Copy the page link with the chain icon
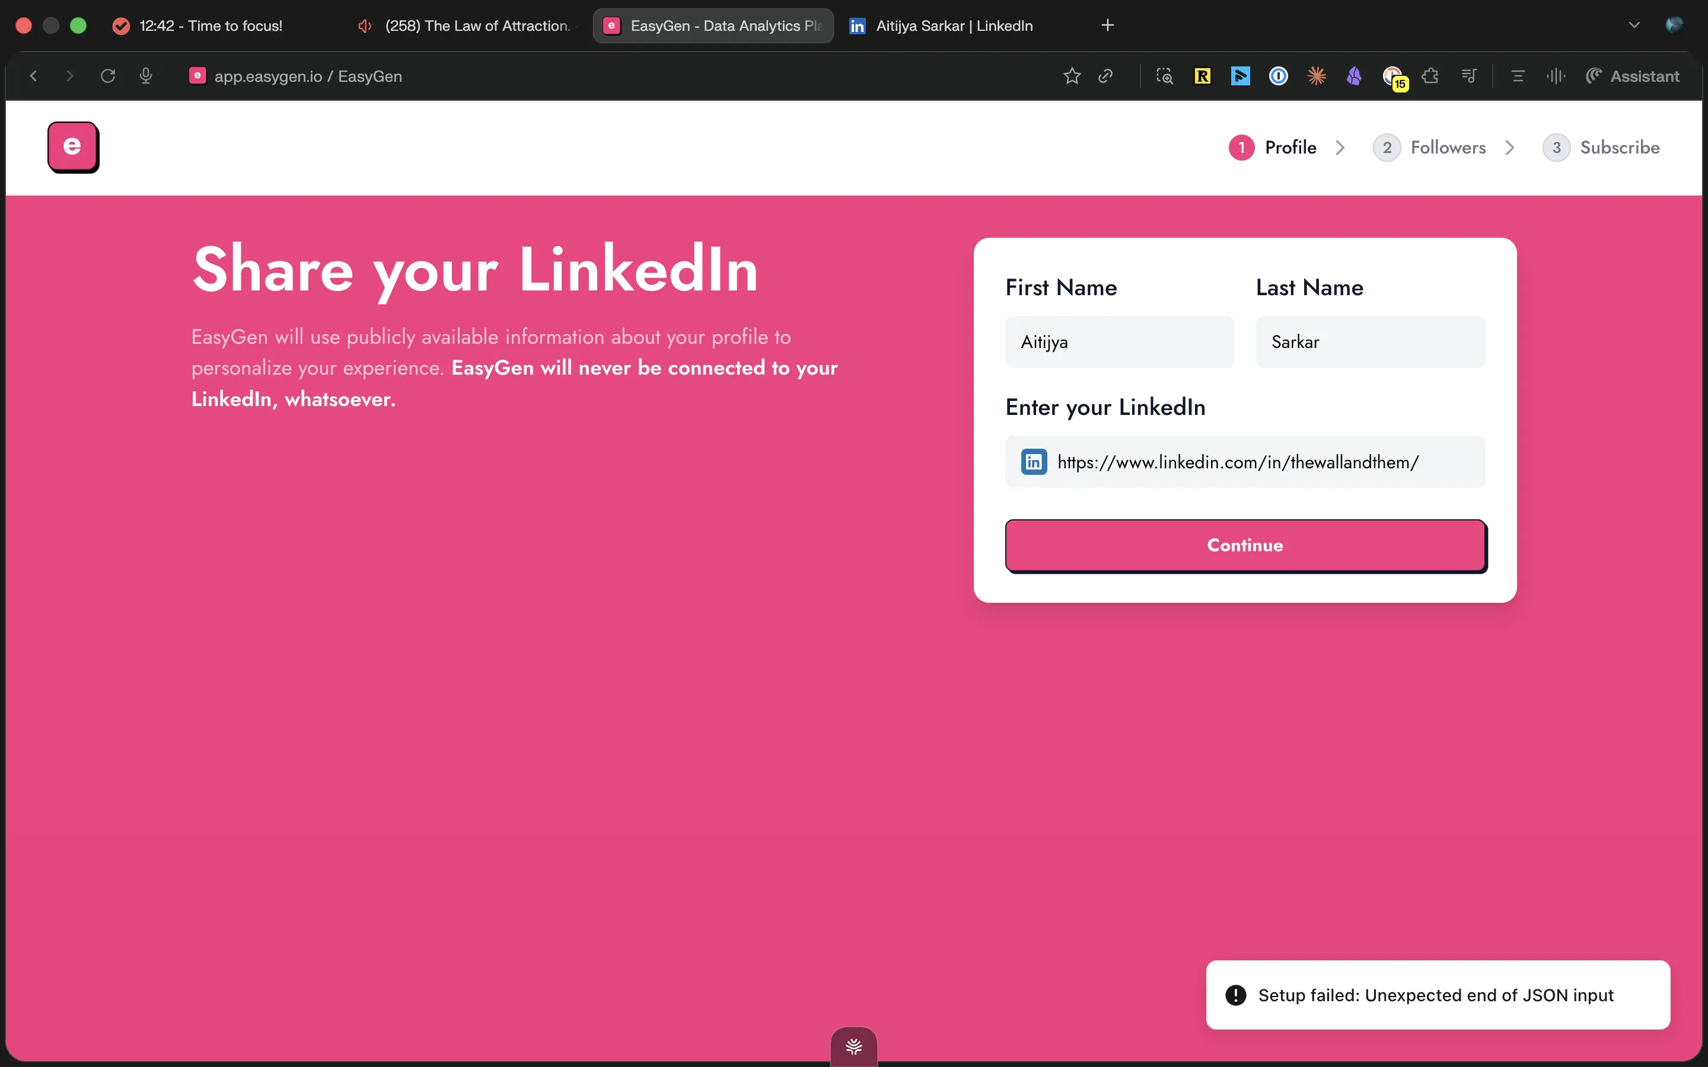 click(x=1106, y=75)
